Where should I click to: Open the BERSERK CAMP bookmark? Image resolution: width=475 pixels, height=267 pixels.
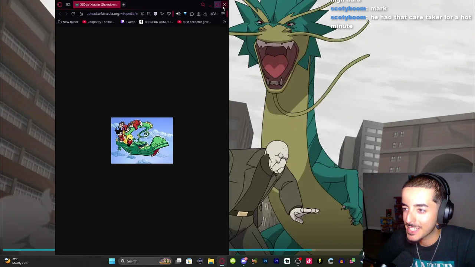pos(156,22)
